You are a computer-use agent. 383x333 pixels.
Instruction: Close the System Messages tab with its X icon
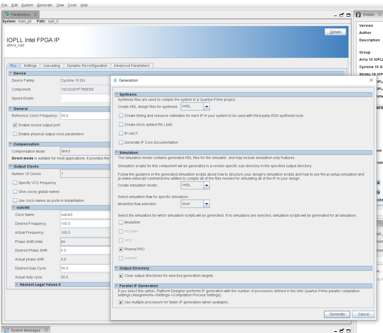click(46, 330)
